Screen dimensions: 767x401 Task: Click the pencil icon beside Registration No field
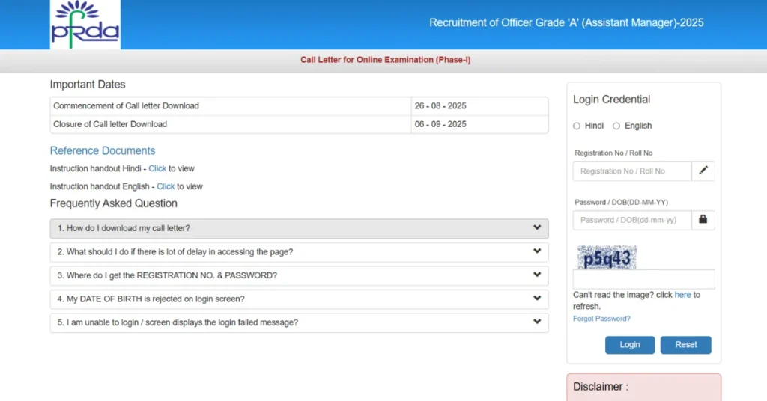click(703, 171)
